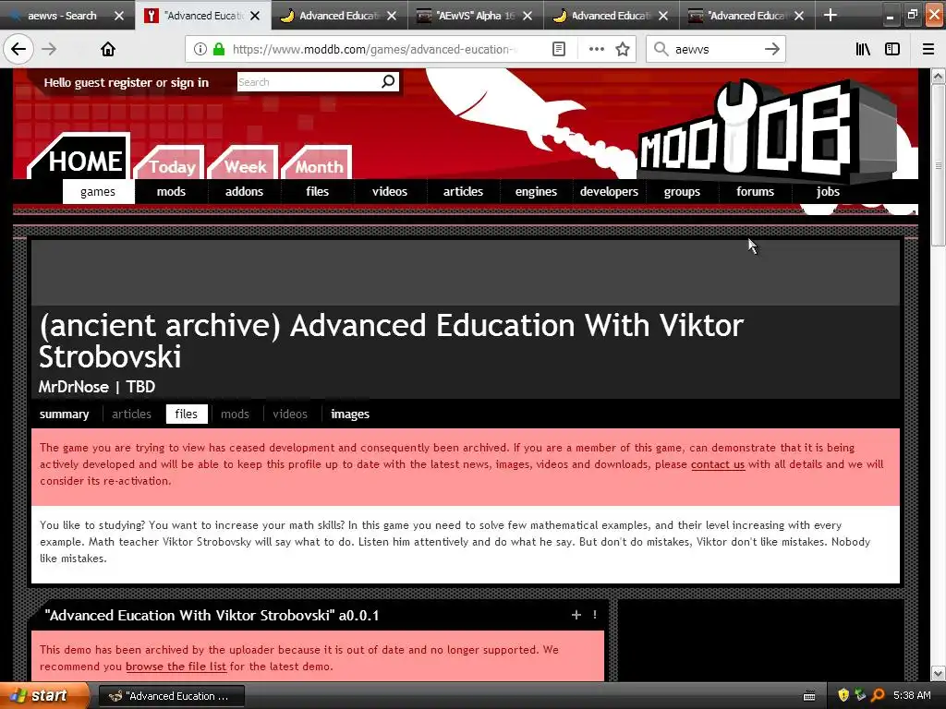The image size is (946, 709).
Task: Open the game's images subtab
Action: 350,415
